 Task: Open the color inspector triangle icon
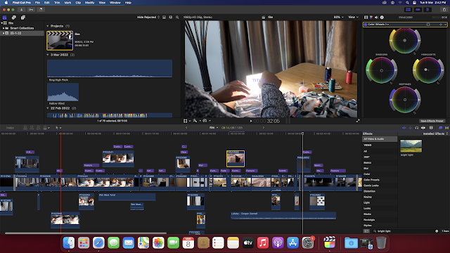(x=371, y=18)
